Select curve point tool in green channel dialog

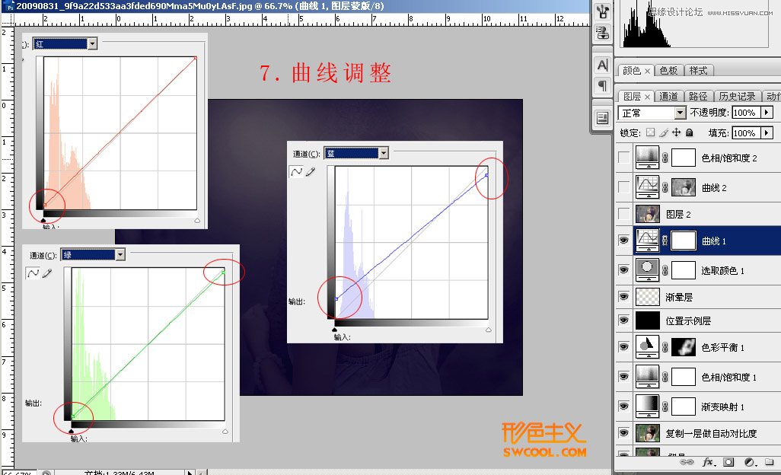[x=33, y=273]
